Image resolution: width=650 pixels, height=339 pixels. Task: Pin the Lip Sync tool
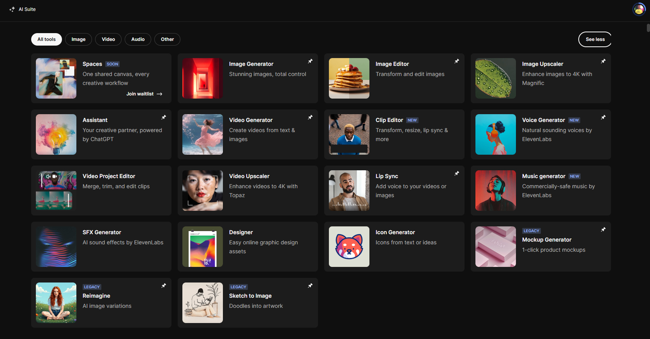click(457, 173)
